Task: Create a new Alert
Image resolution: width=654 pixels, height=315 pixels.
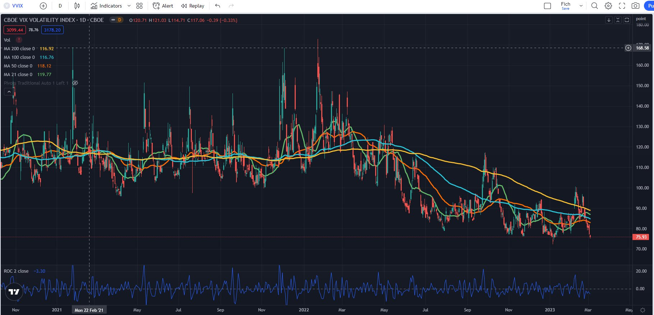Action: pyautogui.click(x=163, y=6)
